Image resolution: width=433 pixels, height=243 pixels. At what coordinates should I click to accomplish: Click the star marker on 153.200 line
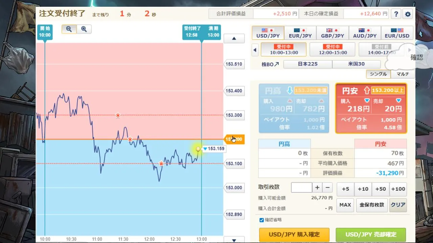pyautogui.click(x=130, y=139)
